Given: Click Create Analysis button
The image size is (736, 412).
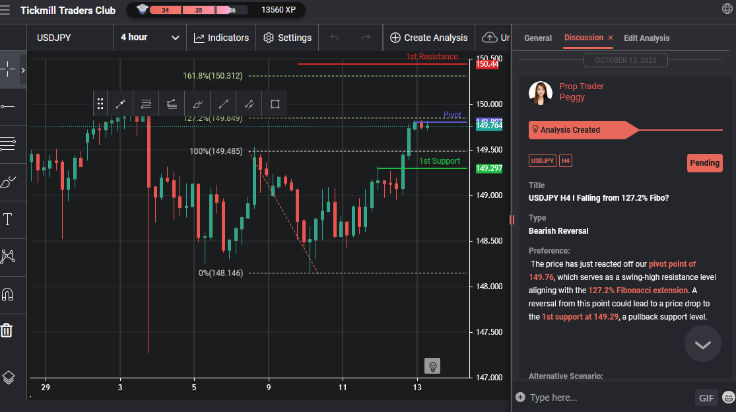Looking at the screenshot, I should [429, 38].
